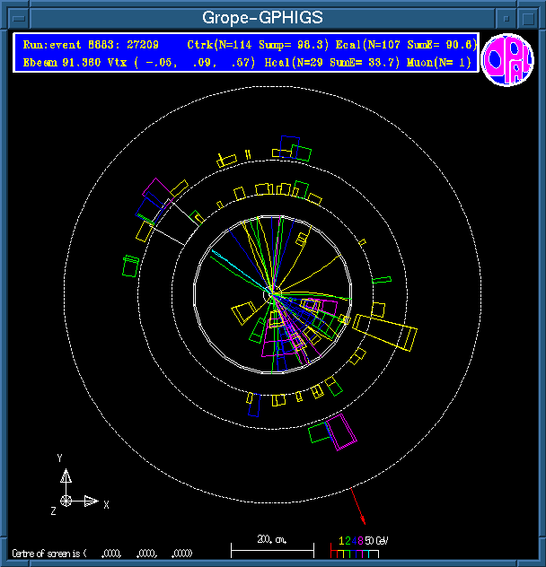Click the blue calorimeter box at top
546x567 pixels.
pyautogui.click(x=288, y=144)
